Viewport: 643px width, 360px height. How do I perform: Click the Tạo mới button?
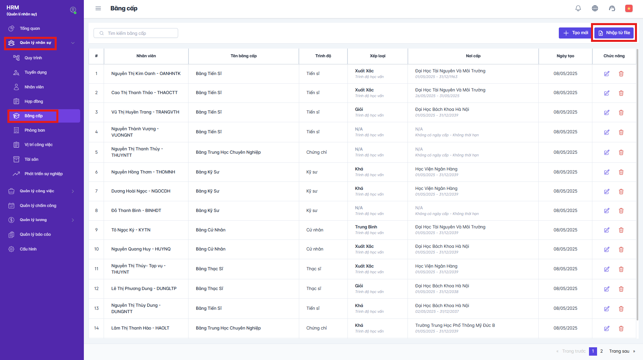click(x=576, y=33)
